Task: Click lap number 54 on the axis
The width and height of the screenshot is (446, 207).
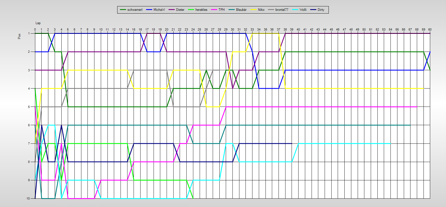Action: tap(390, 29)
